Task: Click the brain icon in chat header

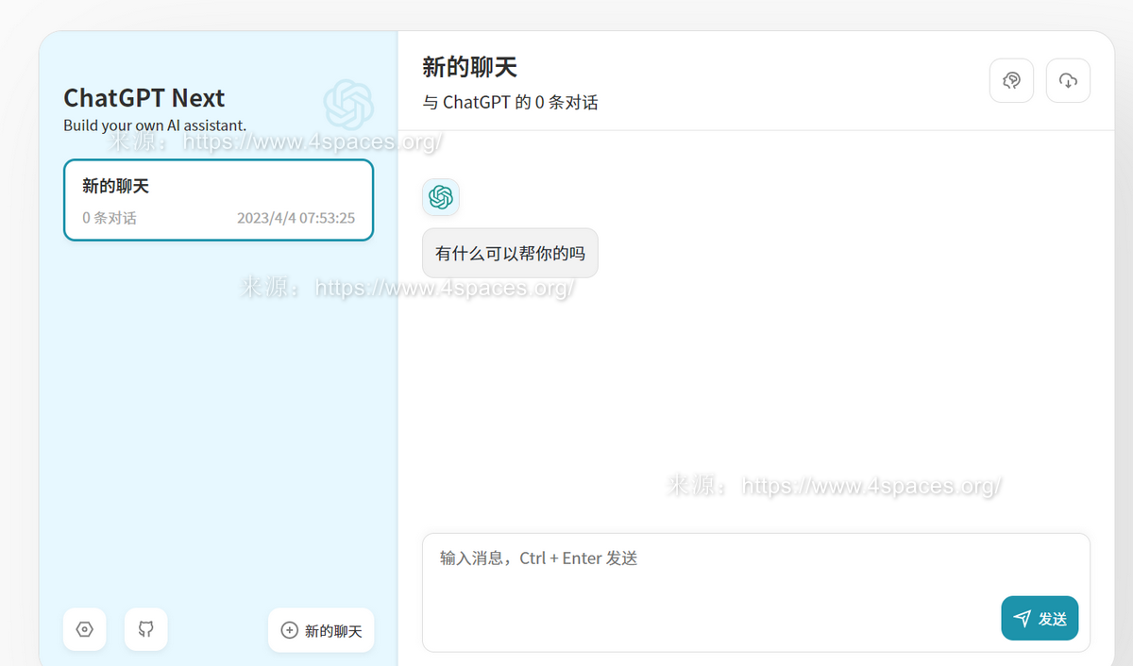Action: pos(1011,81)
